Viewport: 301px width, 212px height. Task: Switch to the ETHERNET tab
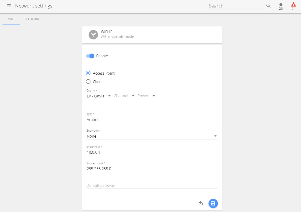click(34, 19)
